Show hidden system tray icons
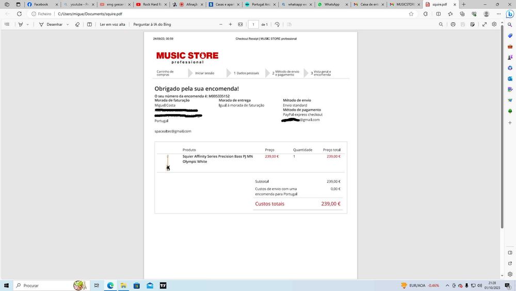This screenshot has width=516, height=291. point(447,285)
